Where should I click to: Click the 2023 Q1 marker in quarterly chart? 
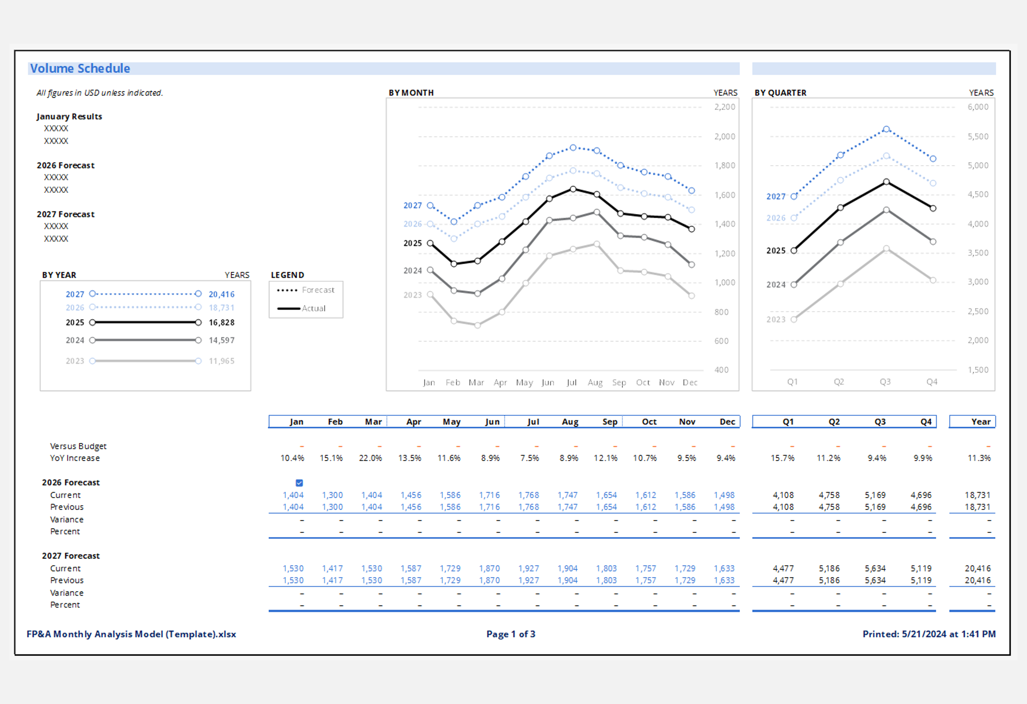click(794, 319)
